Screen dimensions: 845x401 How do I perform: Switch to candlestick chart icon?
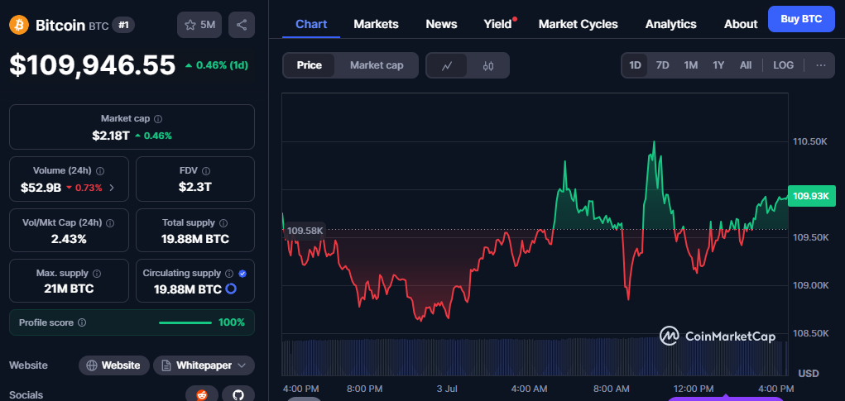488,65
